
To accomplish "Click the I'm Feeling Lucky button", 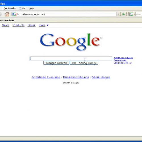I will (84, 63).
